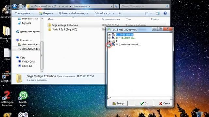The height and width of the screenshot is (117, 209).
Task: Click the change view icon in toolbar
Action: pyautogui.click(x=147, y=13)
